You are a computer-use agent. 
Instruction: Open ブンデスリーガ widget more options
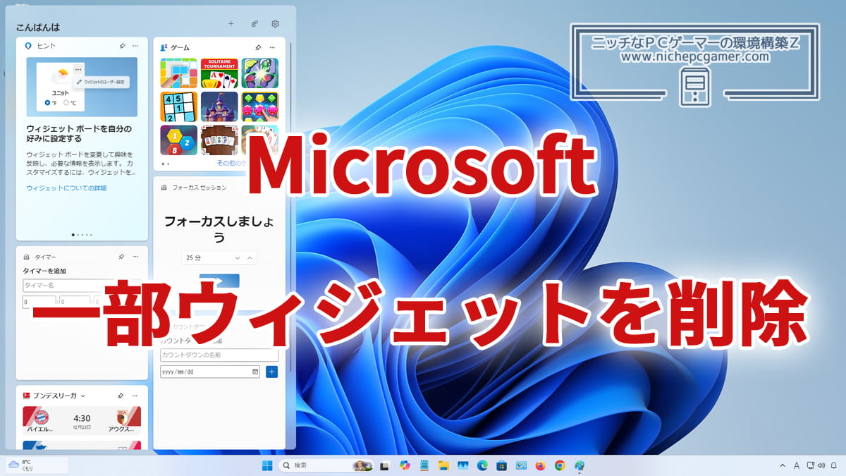[135, 396]
